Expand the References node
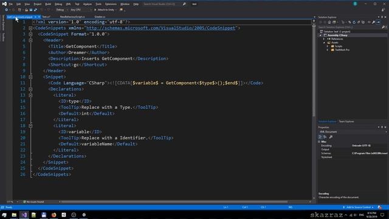The image size is (389, 219). [324, 39]
